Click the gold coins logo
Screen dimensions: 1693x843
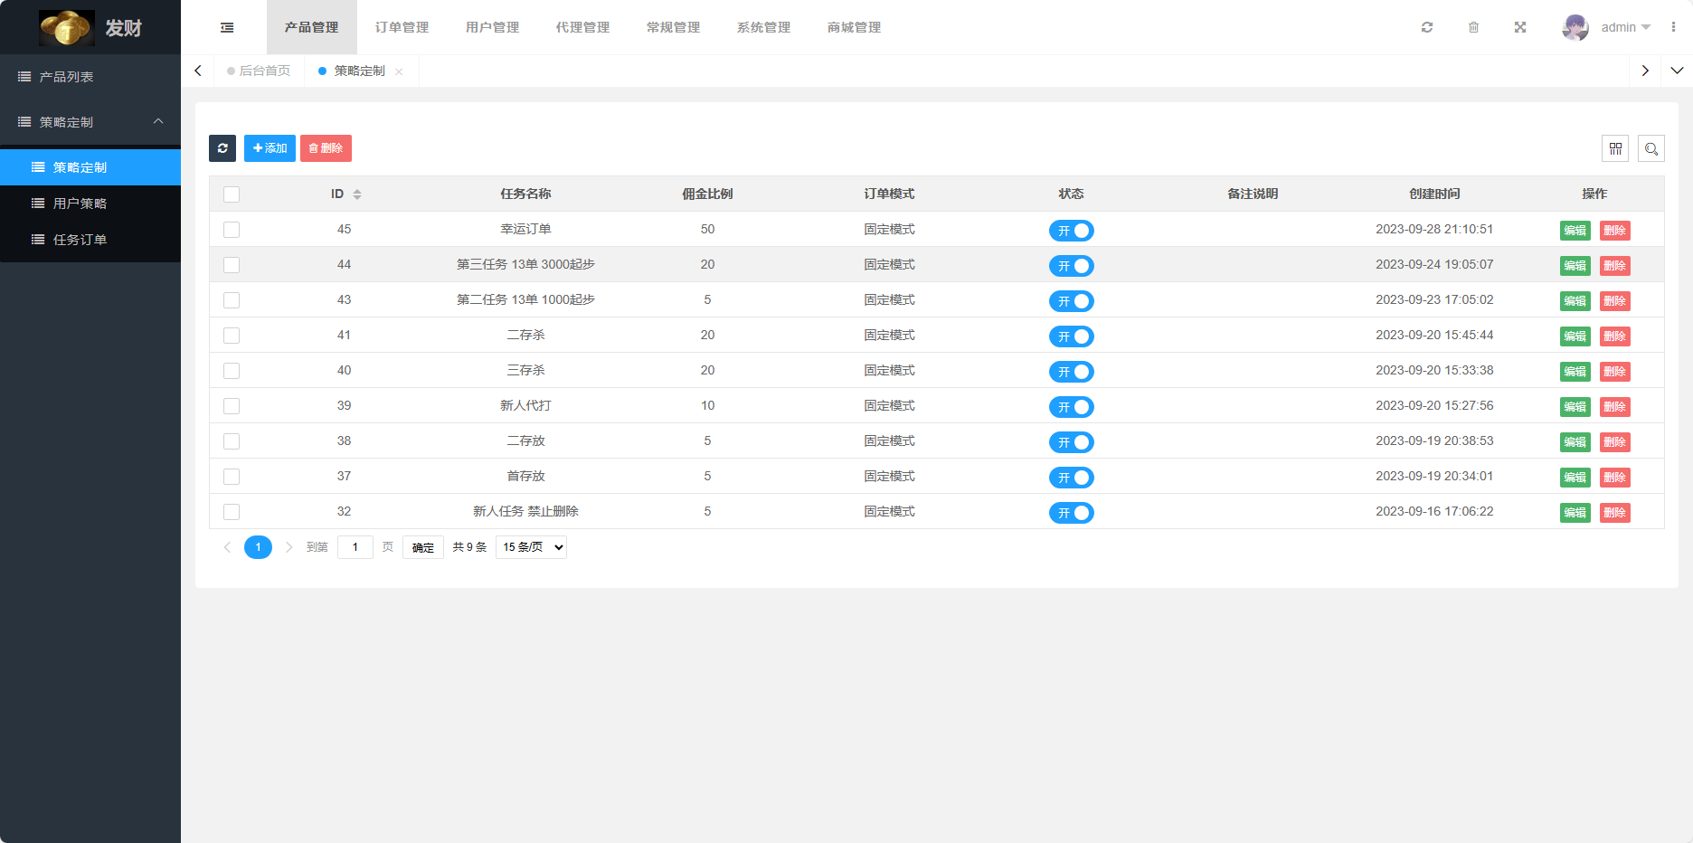coord(66,27)
